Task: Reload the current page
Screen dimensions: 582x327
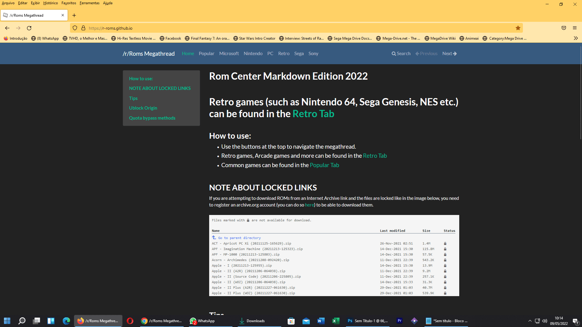Action: click(29, 28)
